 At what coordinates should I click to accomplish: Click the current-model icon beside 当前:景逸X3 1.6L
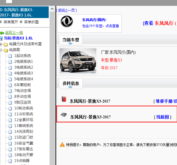[x=1, y=38]
